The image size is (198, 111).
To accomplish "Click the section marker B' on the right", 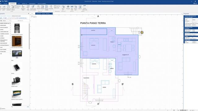I will coord(123,84).
